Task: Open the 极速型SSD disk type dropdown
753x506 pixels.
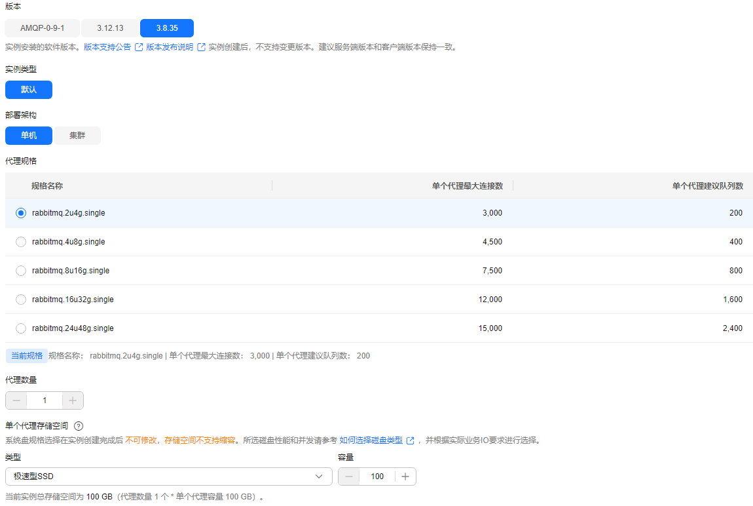Action: [168, 477]
